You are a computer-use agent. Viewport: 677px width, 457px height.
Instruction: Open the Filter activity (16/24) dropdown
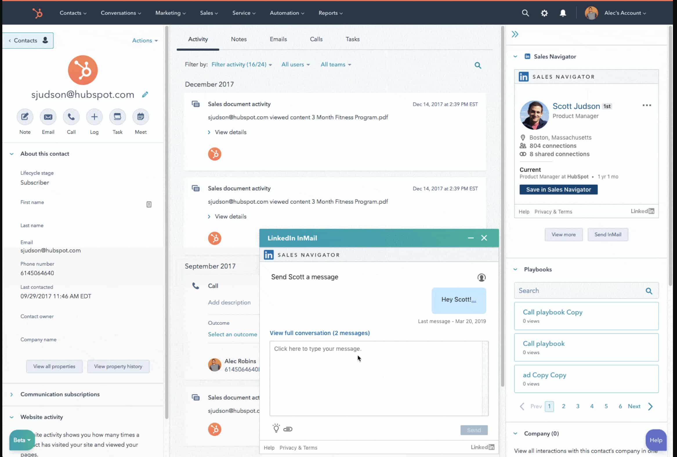[241, 64]
